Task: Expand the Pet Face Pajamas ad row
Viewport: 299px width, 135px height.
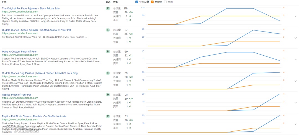Action: pyautogui.click(x=296, y=16)
